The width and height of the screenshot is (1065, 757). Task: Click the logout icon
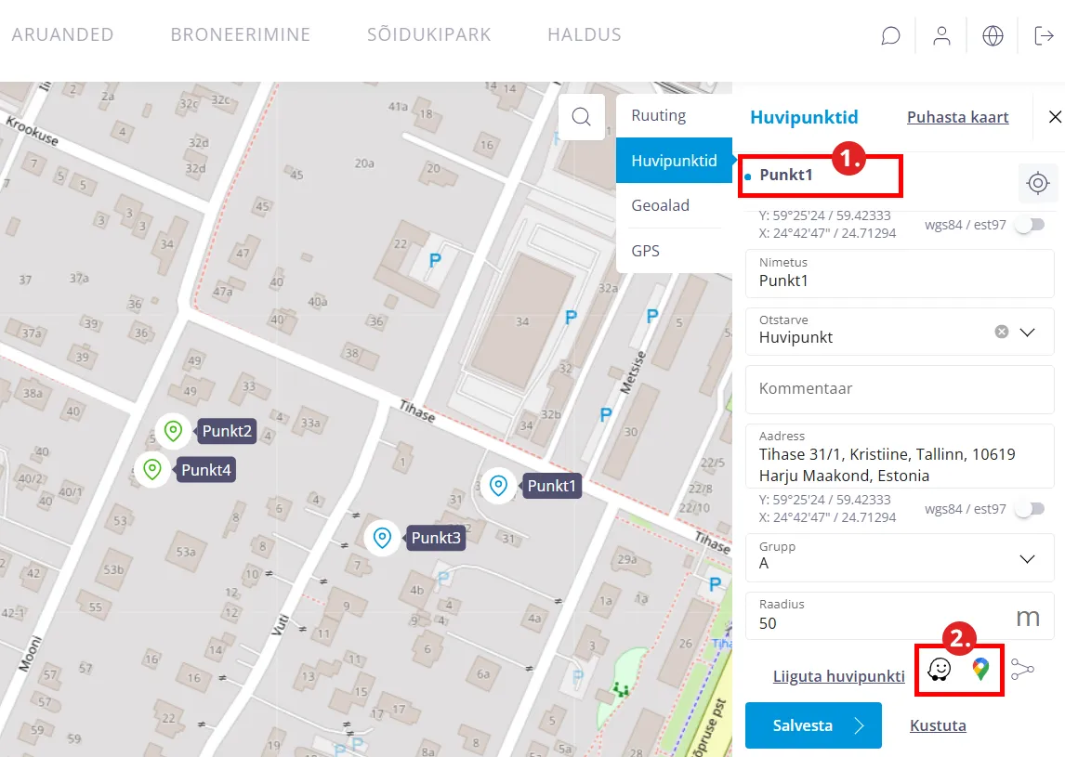(x=1044, y=36)
